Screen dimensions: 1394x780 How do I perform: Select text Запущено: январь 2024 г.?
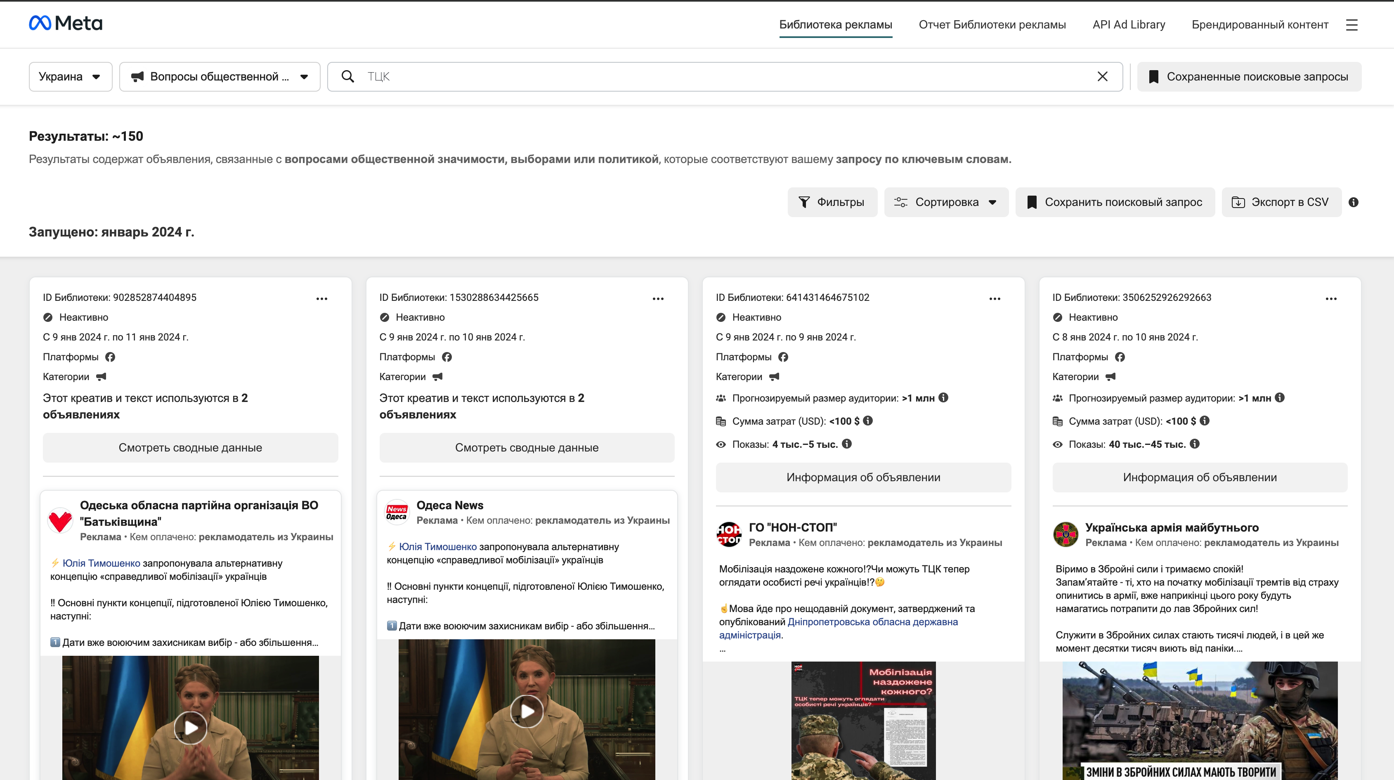point(111,232)
